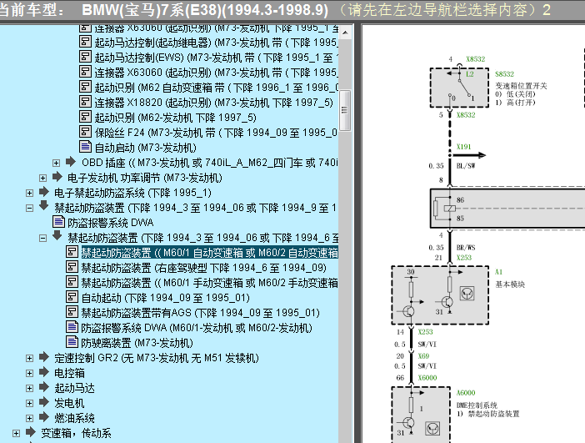Open 防驶离装置 (M73-发动机) entry
The image size is (585, 443).
137,343
